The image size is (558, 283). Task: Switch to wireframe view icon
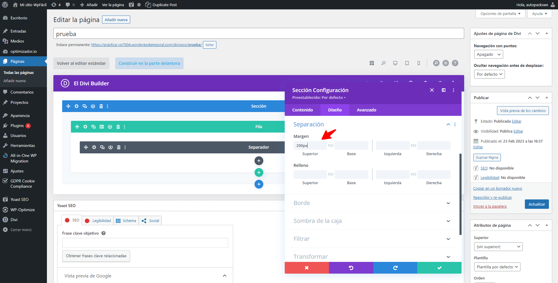click(x=372, y=63)
